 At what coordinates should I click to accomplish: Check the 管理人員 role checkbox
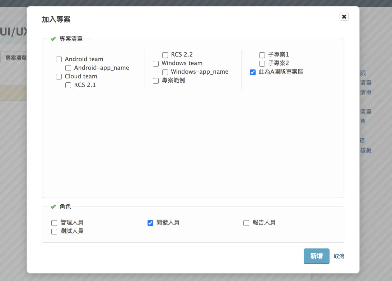(54, 223)
